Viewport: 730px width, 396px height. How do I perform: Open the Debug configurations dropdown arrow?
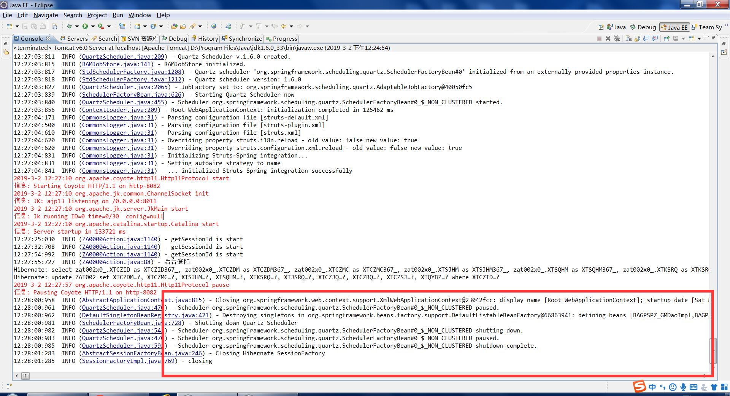click(77, 26)
